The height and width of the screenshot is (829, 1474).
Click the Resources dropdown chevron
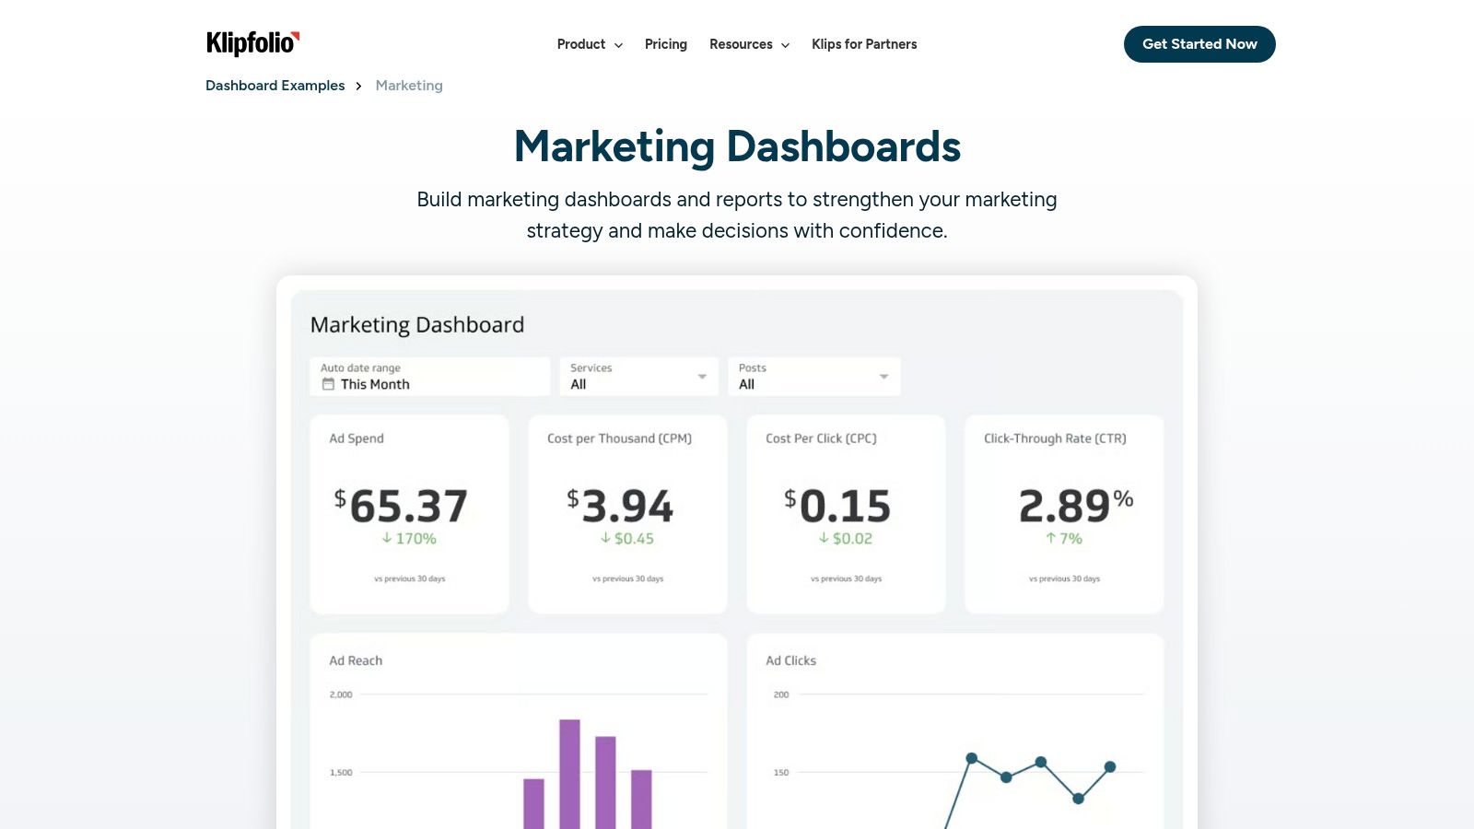tap(785, 44)
